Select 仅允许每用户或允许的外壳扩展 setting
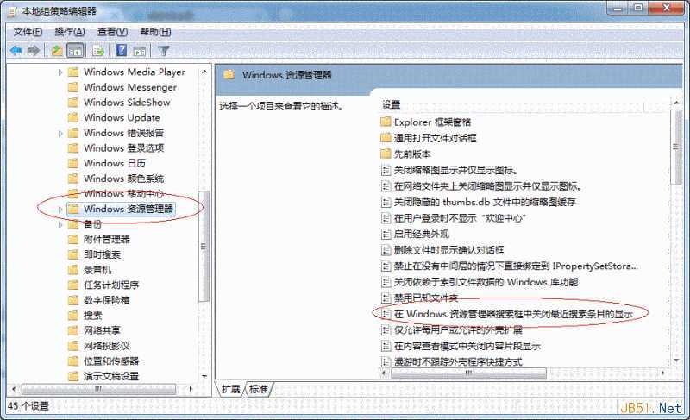The width and height of the screenshot is (690, 420). click(458, 329)
